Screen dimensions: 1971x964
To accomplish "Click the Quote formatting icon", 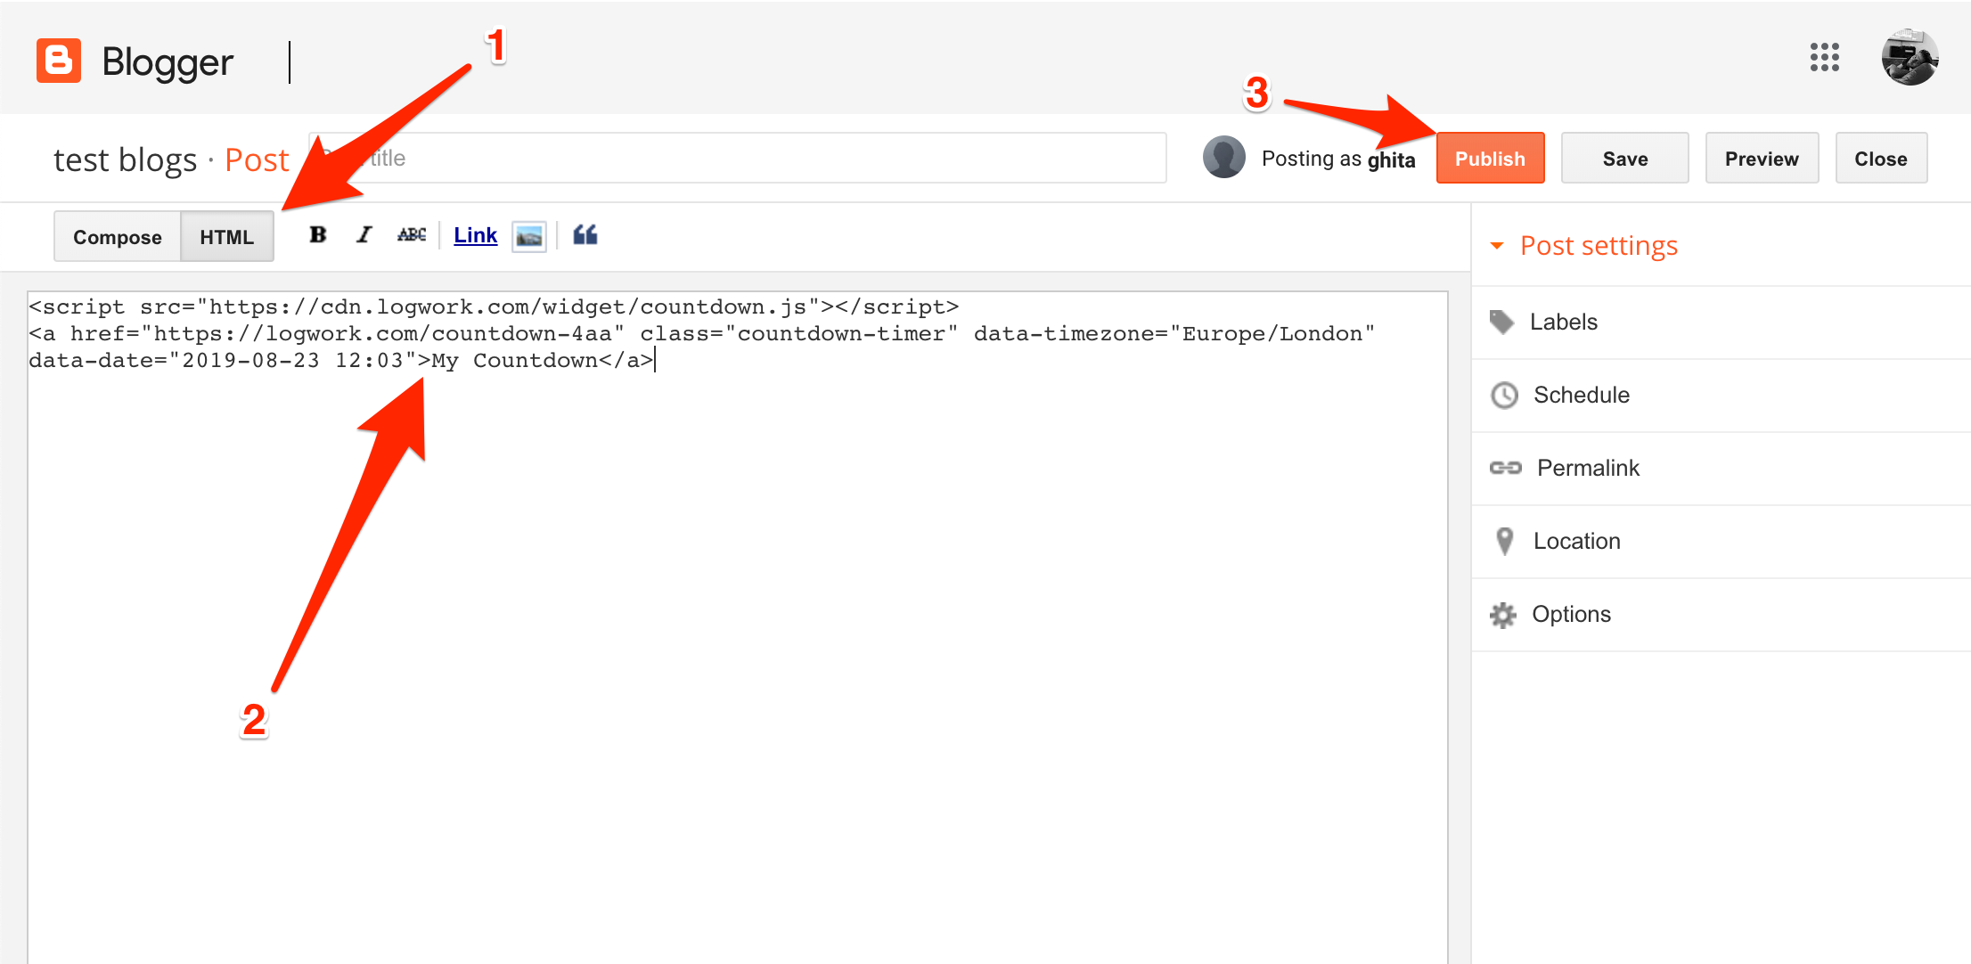I will pyautogui.click(x=584, y=236).
